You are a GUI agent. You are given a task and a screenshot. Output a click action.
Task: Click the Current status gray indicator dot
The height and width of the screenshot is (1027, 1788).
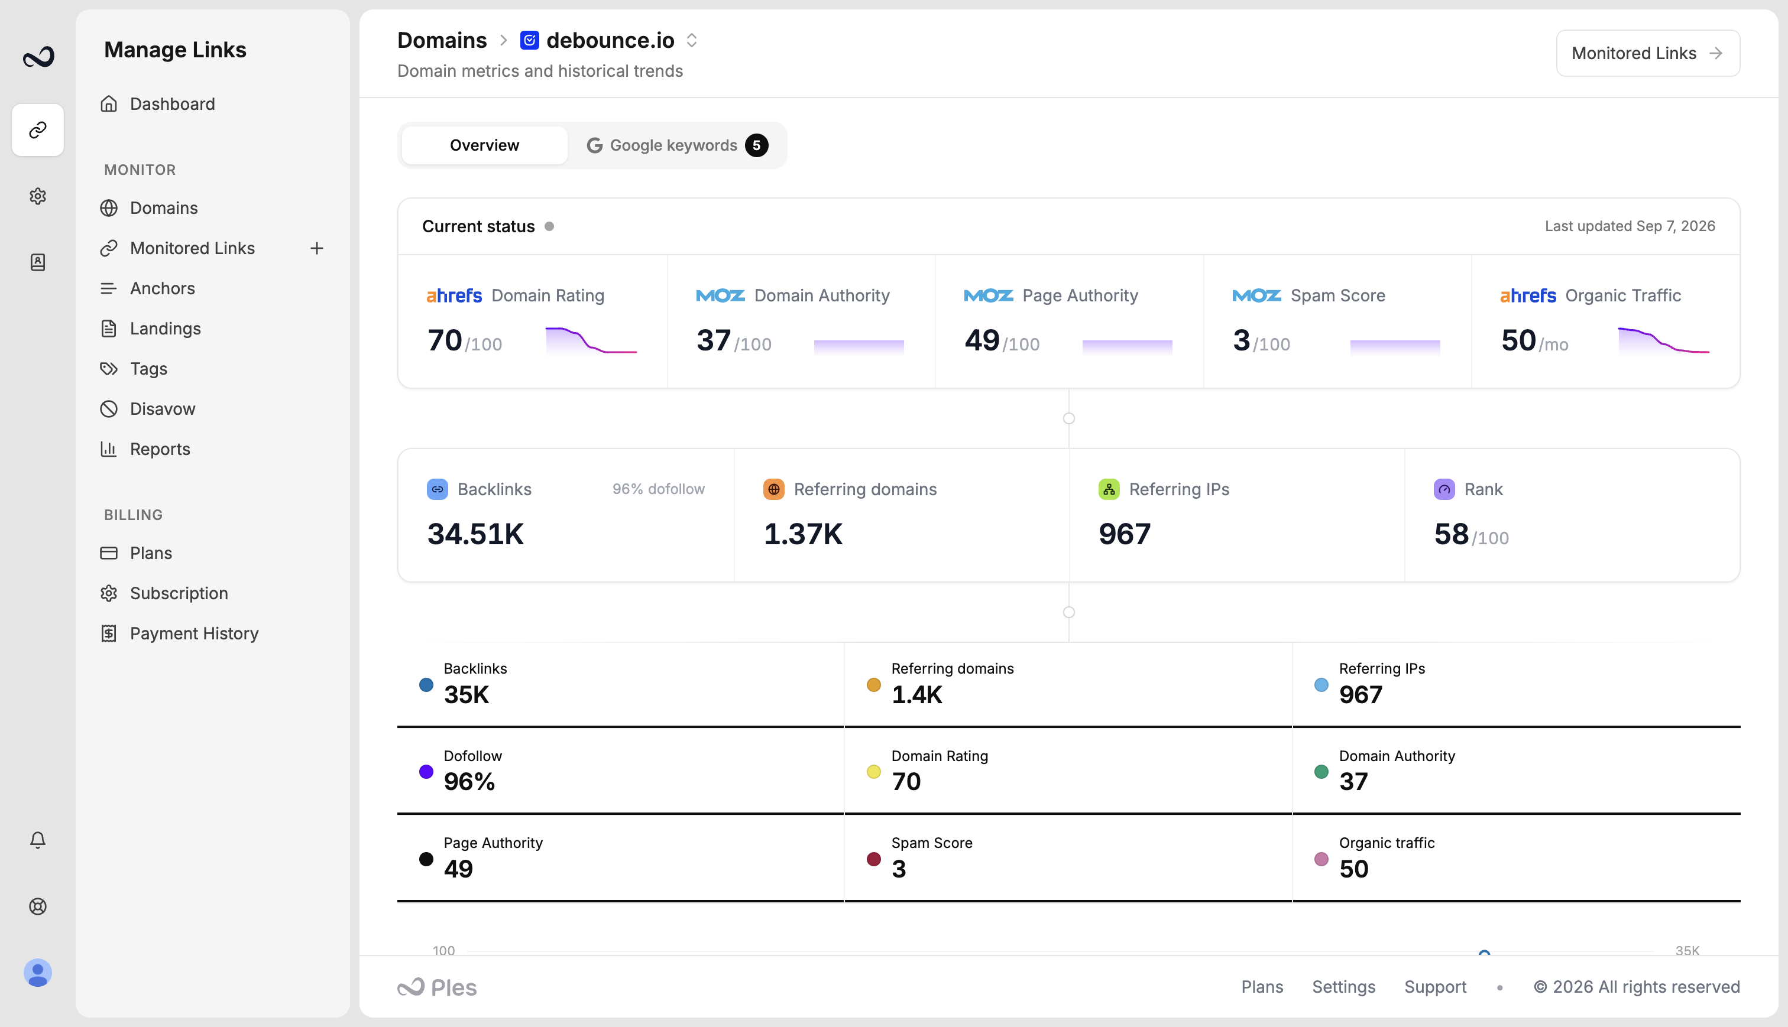tap(549, 226)
